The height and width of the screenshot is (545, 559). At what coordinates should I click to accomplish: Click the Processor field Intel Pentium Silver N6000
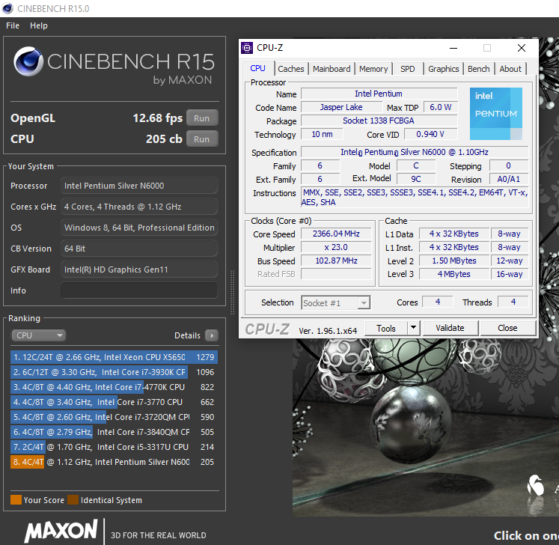(x=139, y=186)
